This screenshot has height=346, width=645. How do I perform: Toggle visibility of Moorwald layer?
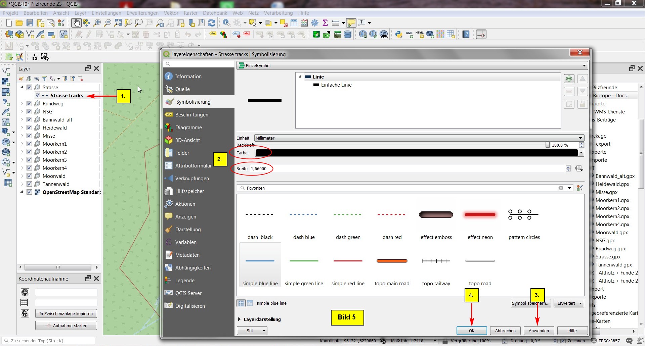pos(29,176)
